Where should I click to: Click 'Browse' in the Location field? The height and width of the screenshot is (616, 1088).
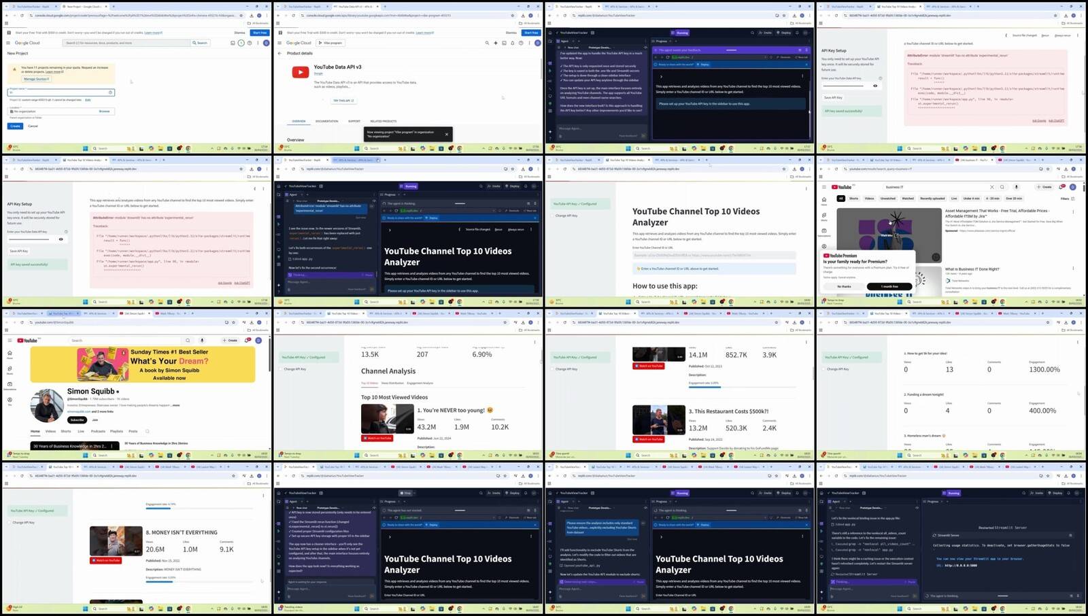coord(104,111)
